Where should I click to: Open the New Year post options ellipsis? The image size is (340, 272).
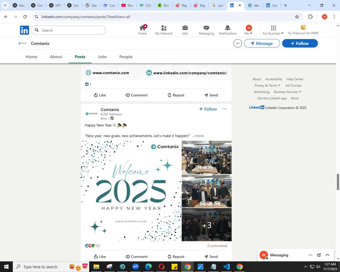point(224,109)
